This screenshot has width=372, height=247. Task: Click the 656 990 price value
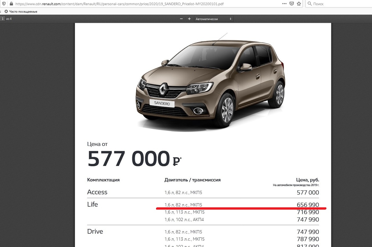point(308,205)
